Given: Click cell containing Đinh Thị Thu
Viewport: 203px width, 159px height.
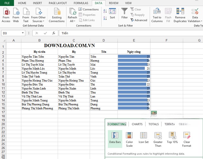Looking at the screenshot, I should (39, 92).
